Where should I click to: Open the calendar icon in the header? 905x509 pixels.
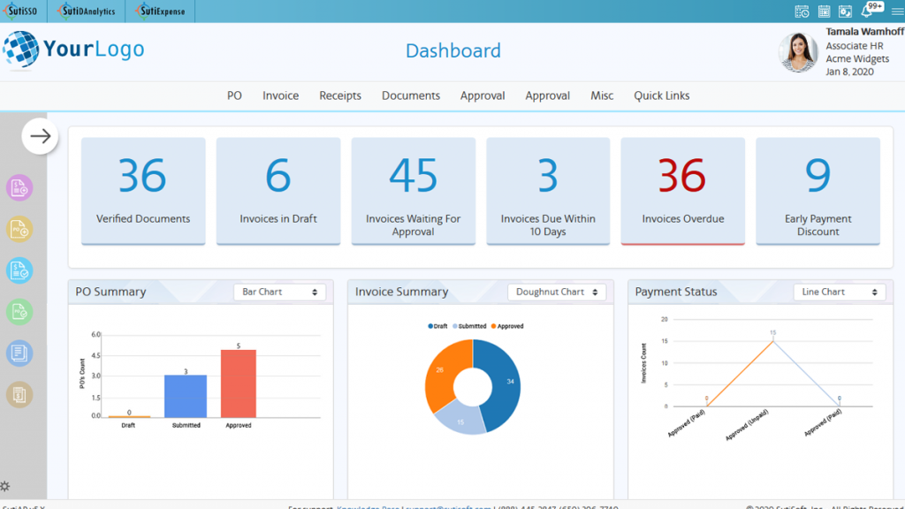click(824, 11)
